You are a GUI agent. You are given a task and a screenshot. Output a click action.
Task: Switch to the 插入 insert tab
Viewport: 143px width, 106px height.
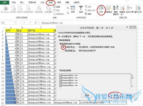[x=22, y=2]
